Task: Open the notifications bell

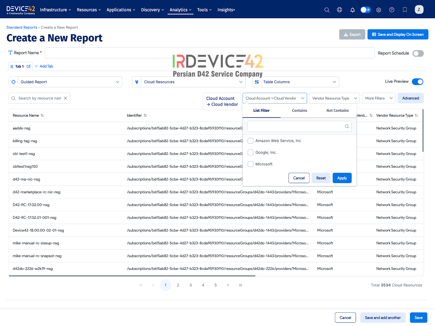Action: (x=353, y=10)
